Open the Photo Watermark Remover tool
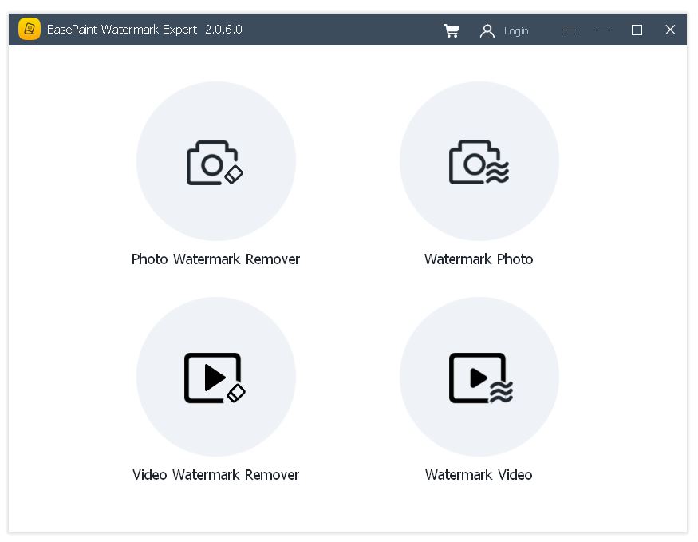Screen dimensions: 698x542 tap(216, 160)
